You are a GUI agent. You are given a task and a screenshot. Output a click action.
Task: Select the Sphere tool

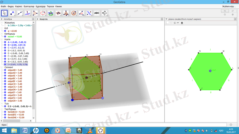click(73, 13)
